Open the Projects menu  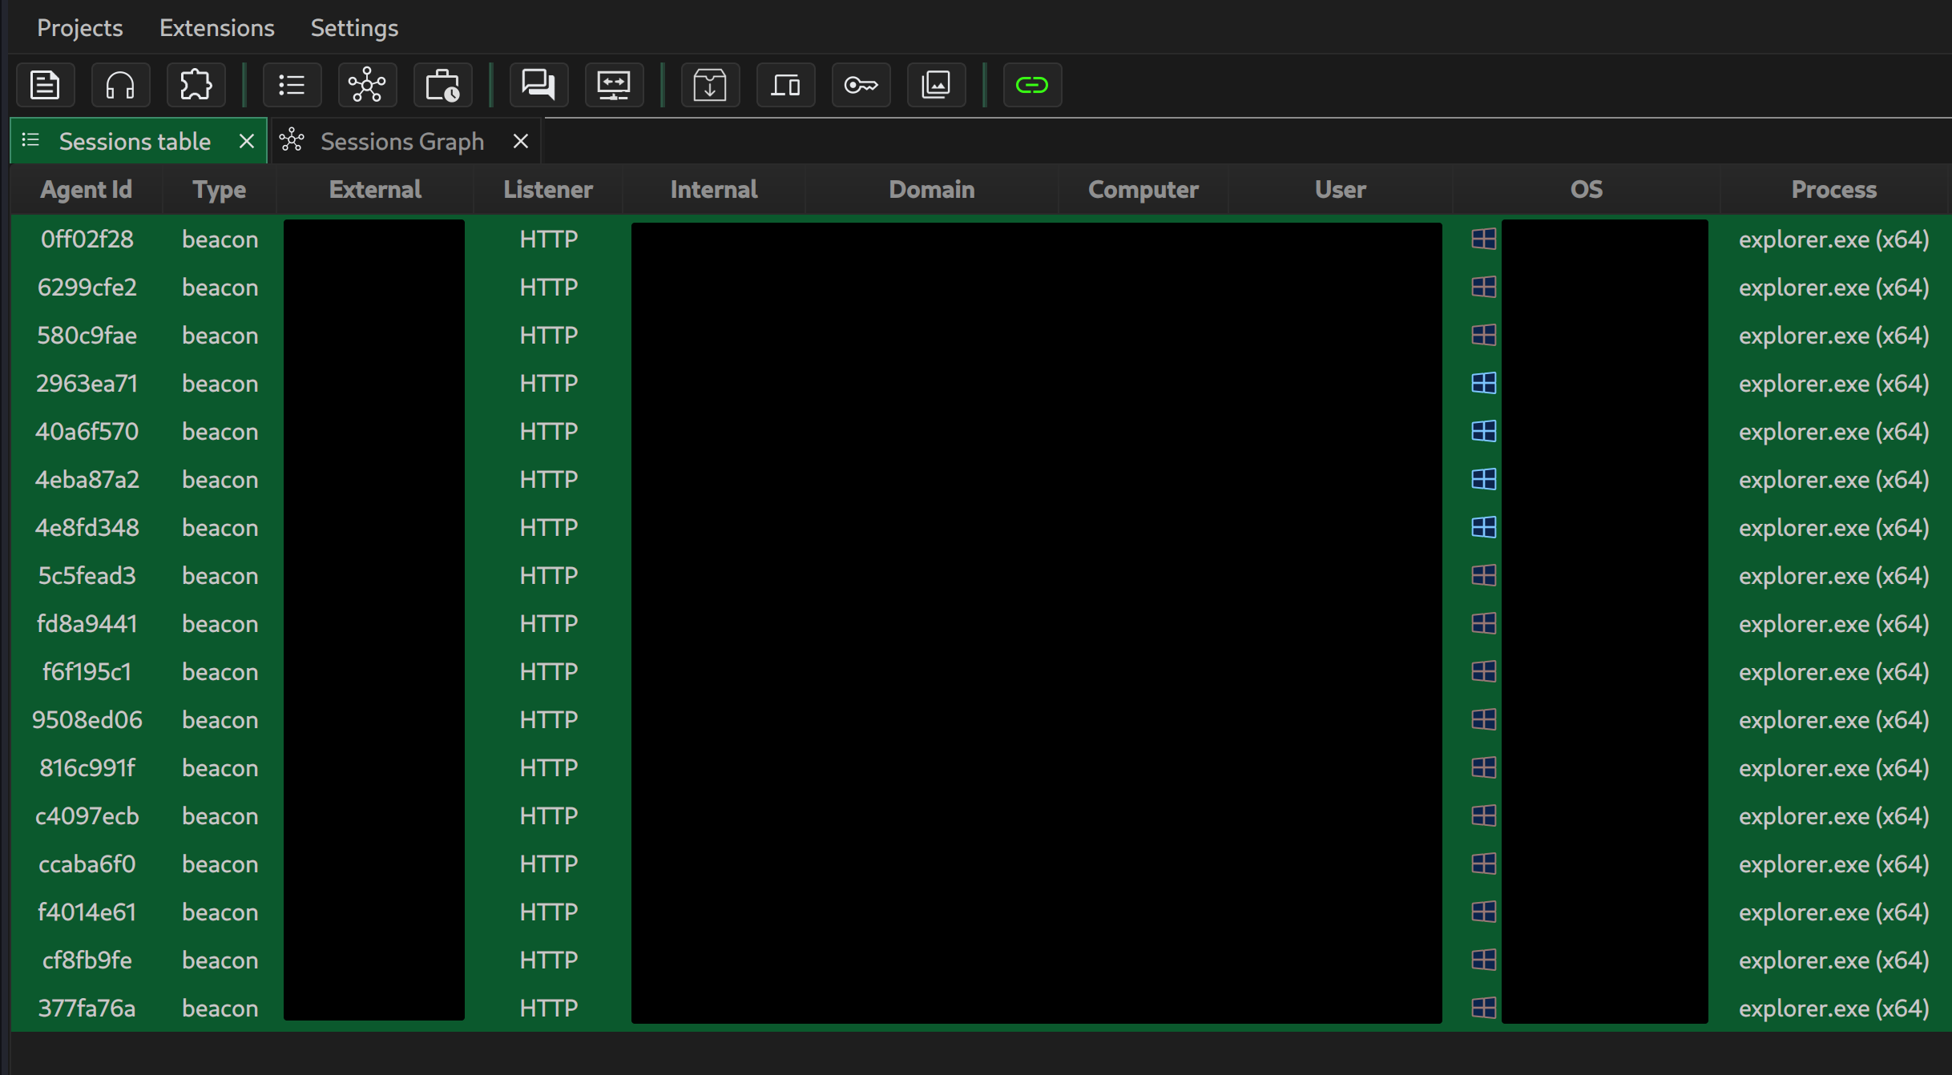(x=79, y=28)
